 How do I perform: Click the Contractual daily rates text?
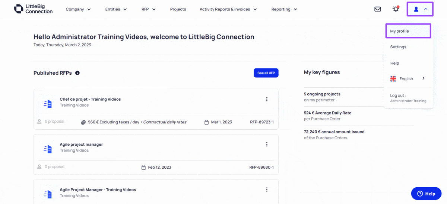tap(165, 122)
